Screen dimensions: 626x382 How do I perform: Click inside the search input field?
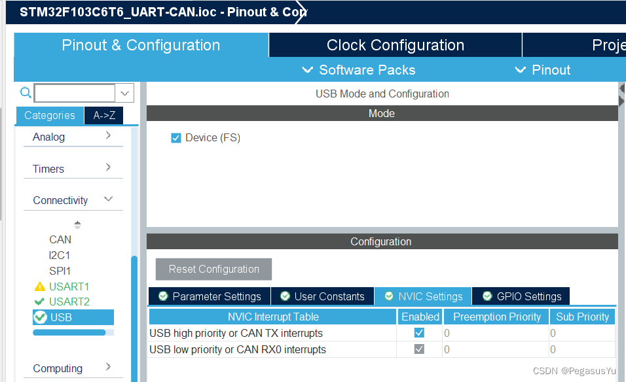pos(74,92)
